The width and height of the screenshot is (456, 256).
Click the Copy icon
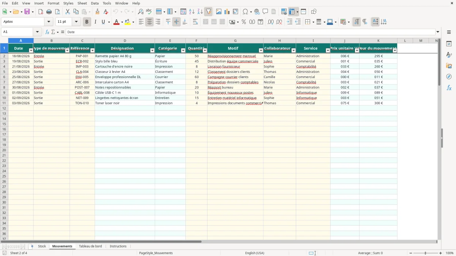click(x=76, y=12)
